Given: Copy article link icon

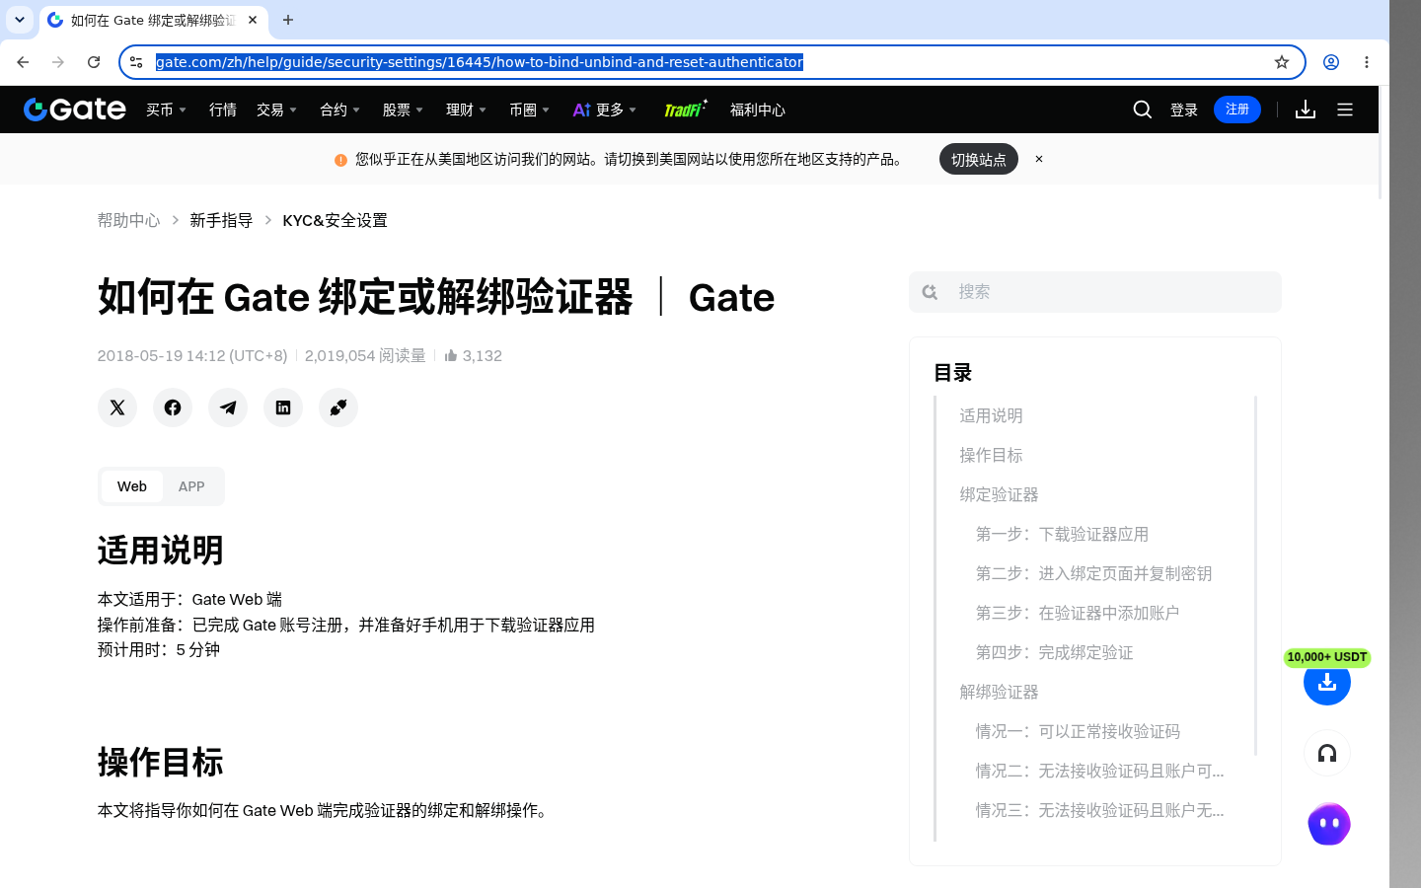Looking at the screenshot, I should pos(338,407).
